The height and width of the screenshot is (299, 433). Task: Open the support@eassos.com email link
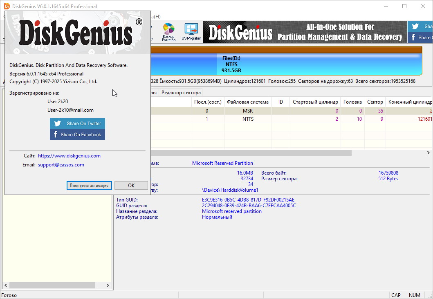(61, 165)
